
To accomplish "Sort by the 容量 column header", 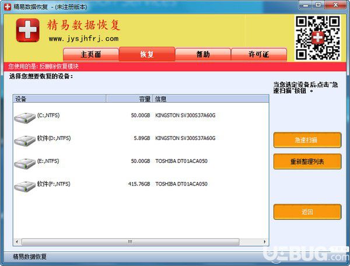I will pos(129,99).
